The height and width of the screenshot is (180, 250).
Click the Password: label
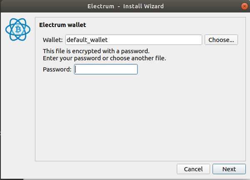(x=57, y=69)
